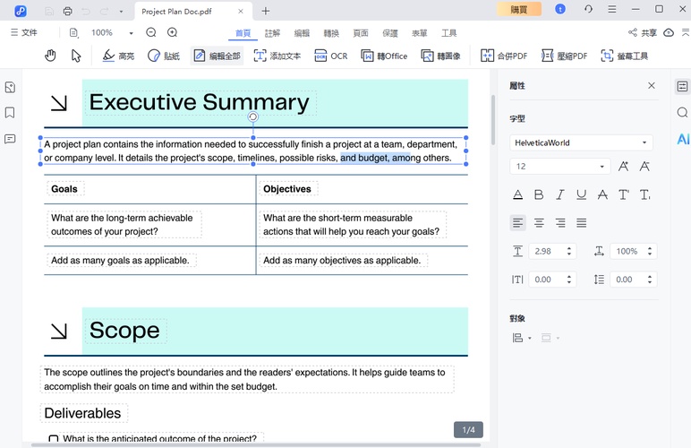Screen dimensions: 691x448
Task: Toggle italic text style
Action: [560, 194]
